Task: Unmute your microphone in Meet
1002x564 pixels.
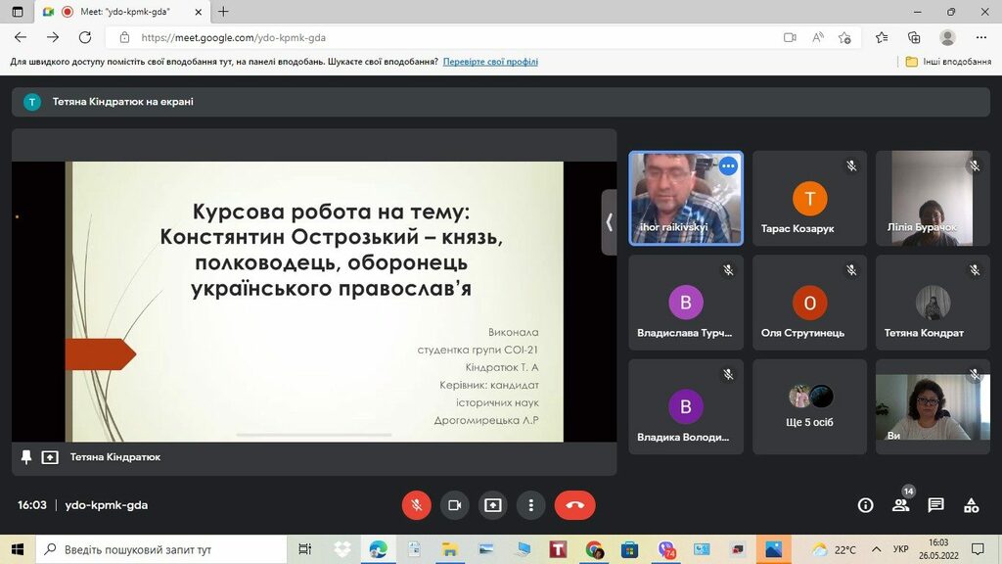Action: 416,505
